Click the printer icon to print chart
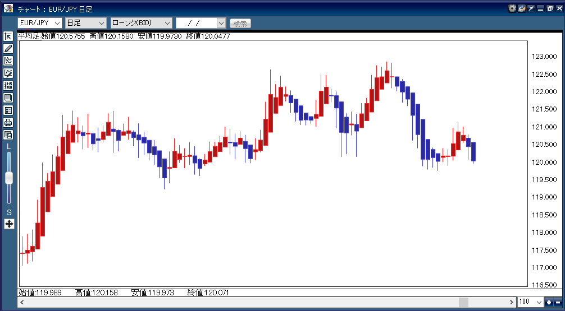 8,123
